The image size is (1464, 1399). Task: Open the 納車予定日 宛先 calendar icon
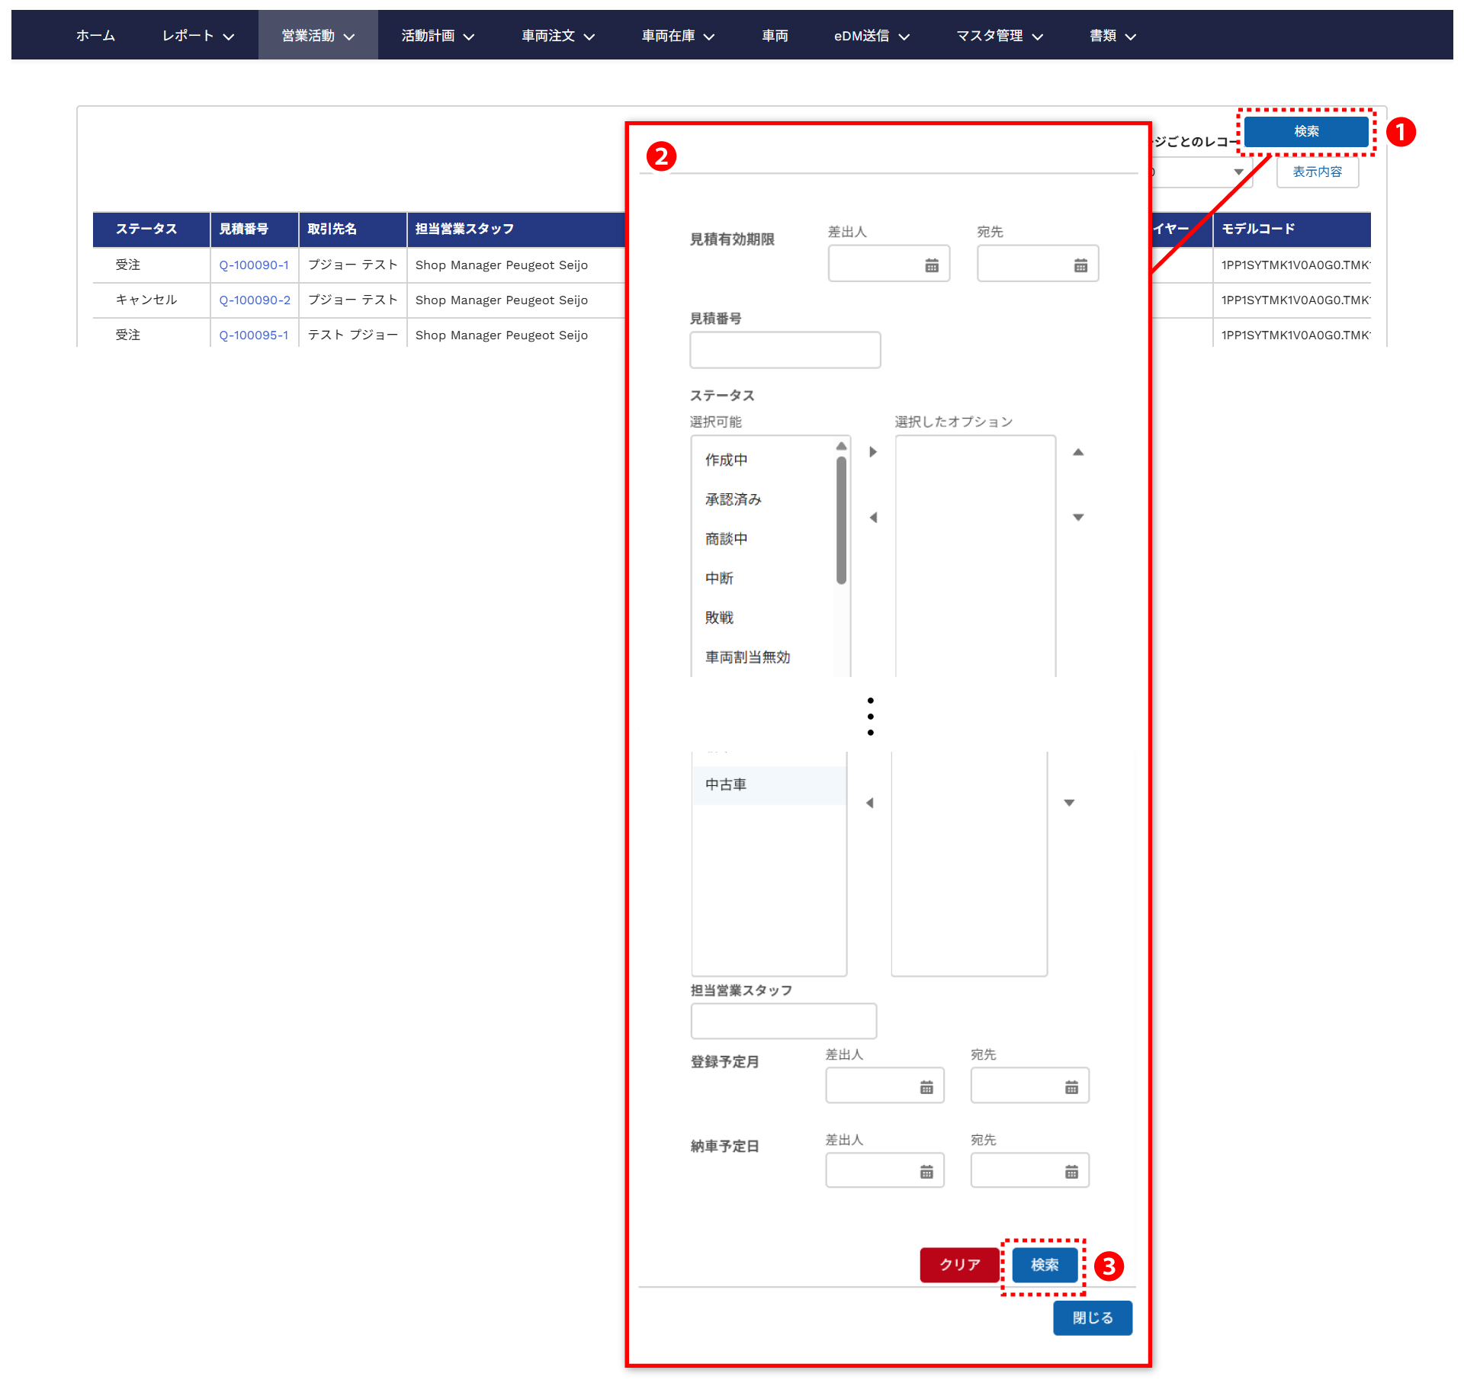[x=1071, y=1172]
